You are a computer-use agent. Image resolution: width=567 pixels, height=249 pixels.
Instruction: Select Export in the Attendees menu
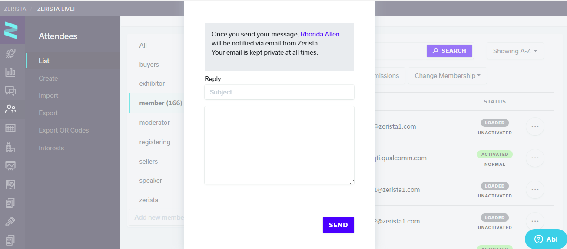point(48,113)
